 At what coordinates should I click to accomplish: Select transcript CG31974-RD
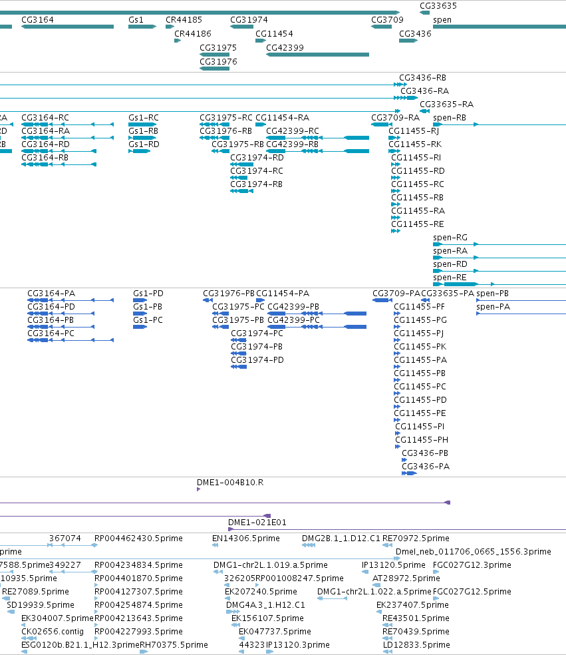point(257,158)
